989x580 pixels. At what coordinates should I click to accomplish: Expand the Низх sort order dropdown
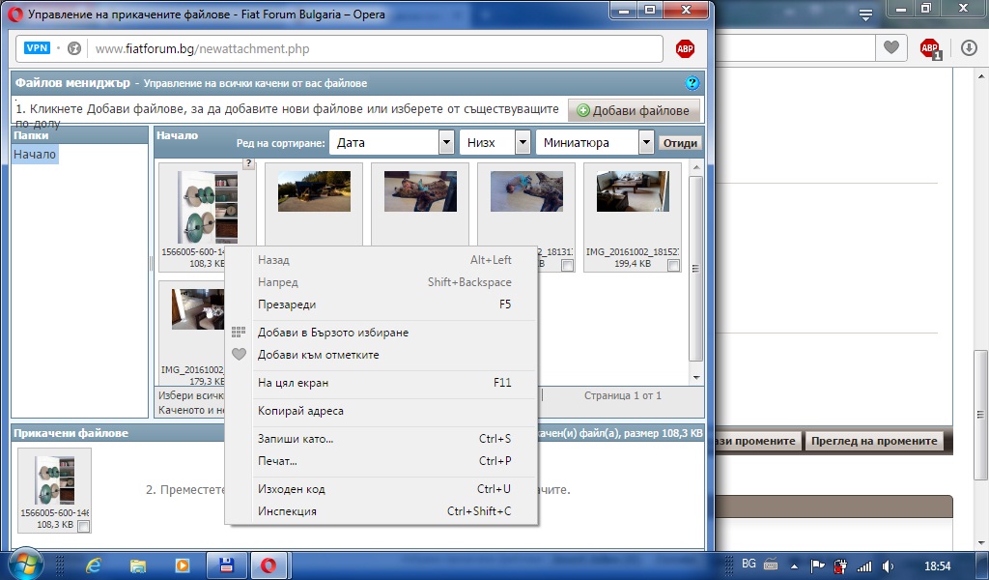(523, 142)
